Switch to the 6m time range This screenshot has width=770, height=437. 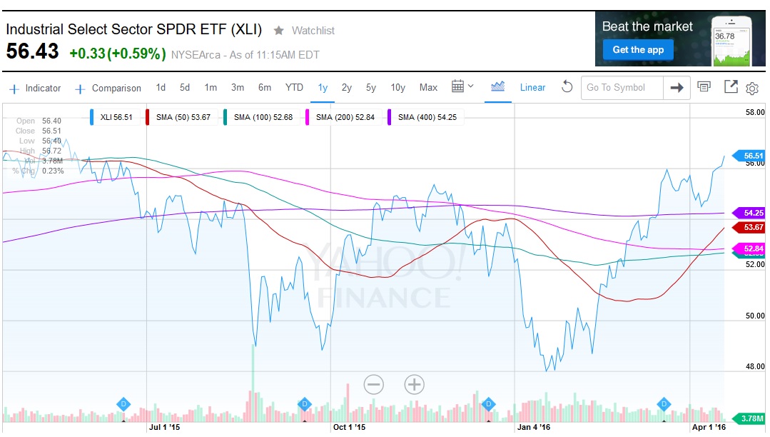point(264,87)
